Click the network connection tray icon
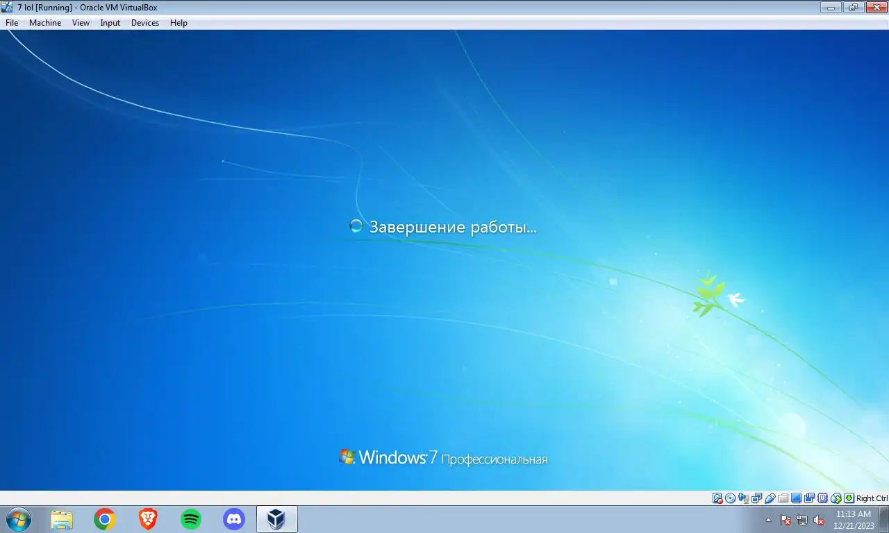This screenshot has height=533, width=889. tap(802, 520)
